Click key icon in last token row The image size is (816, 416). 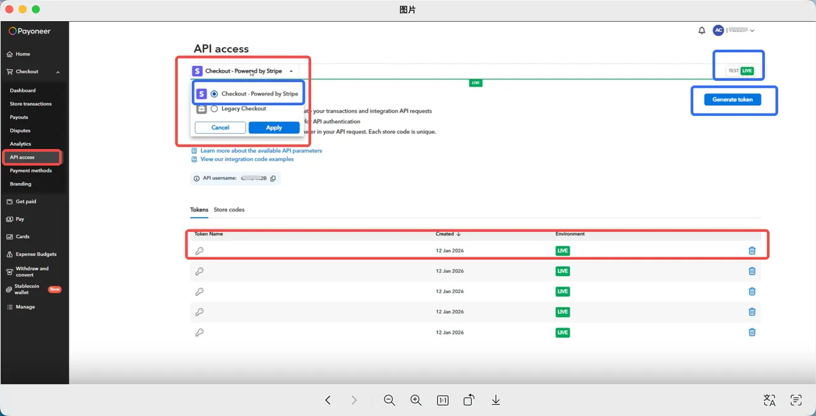pos(199,333)
